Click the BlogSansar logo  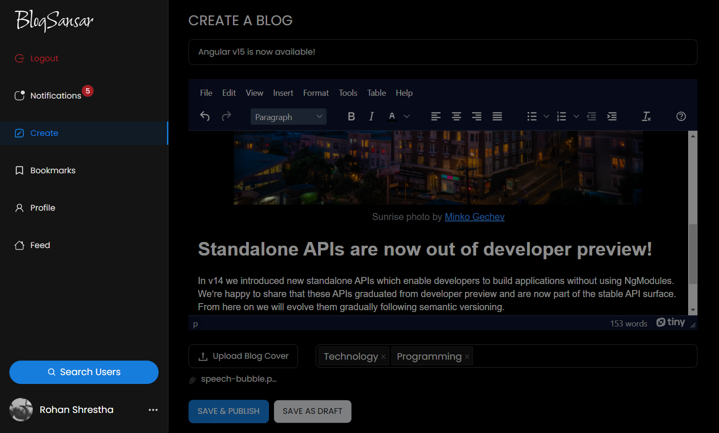[x=54, y=21]
